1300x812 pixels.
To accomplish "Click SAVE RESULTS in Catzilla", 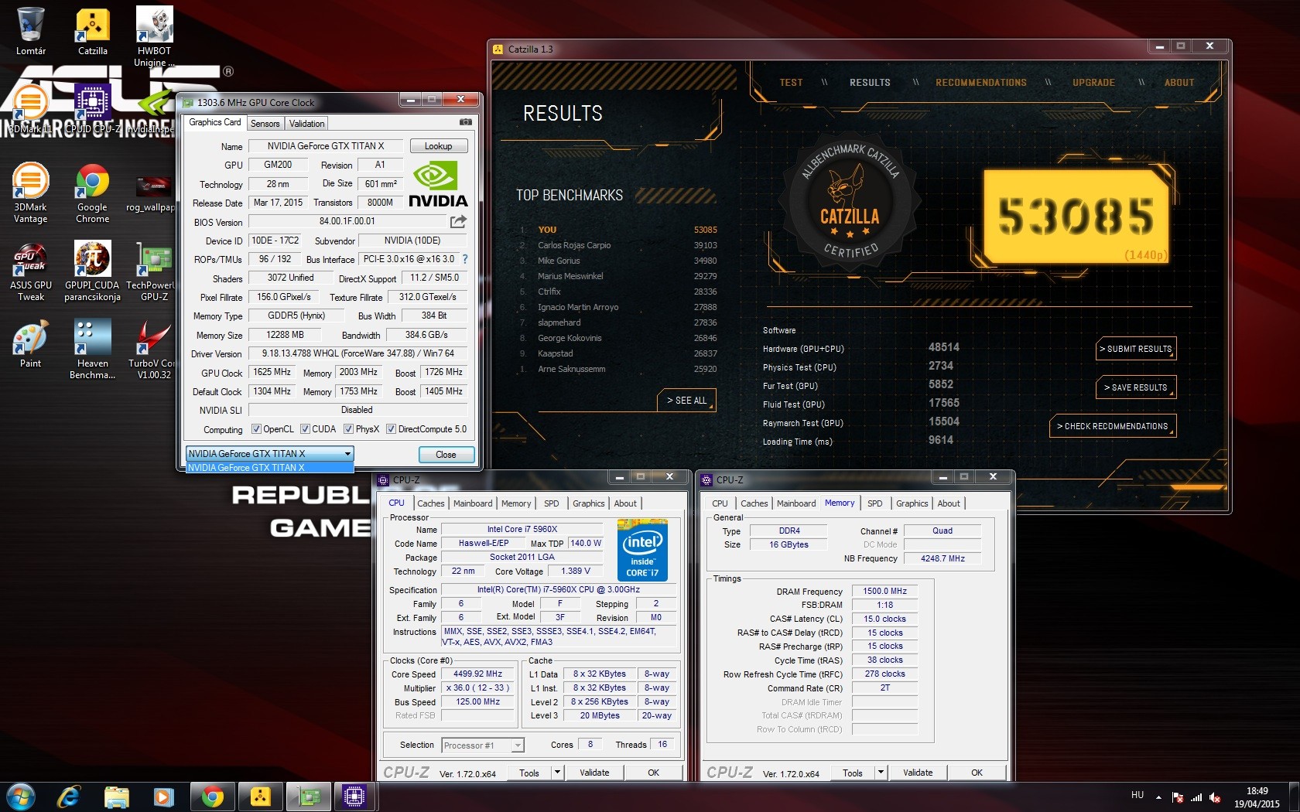I will click(1136, 387).
